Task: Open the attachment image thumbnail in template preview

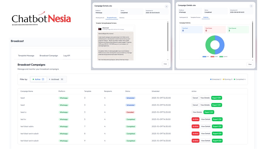Action: coord(100,29)
